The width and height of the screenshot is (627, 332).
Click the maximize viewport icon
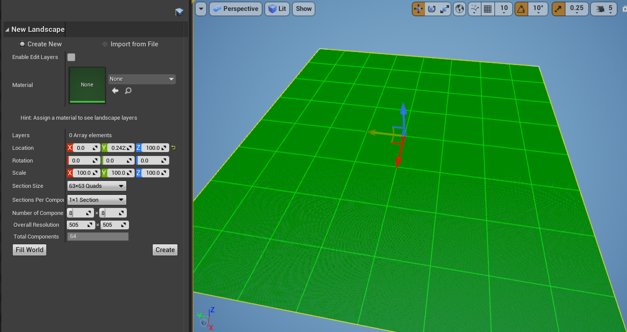coord(624,8)
